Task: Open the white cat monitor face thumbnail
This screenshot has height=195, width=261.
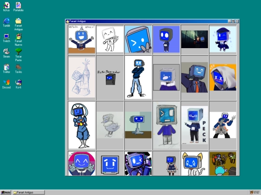Action: click(195, 163)
